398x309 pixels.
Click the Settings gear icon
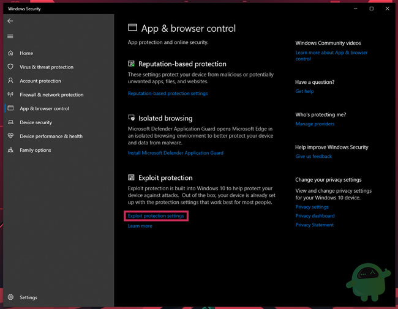point(10,297)
